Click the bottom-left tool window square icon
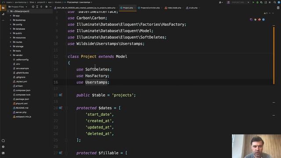The image size is (281, 158). point(3,153)
